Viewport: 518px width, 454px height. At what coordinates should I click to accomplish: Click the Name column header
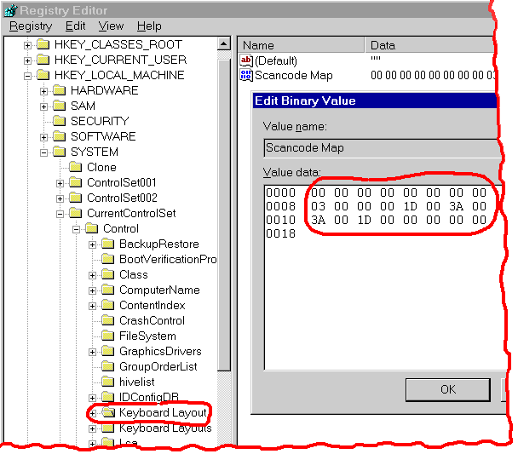coord(301,45)
